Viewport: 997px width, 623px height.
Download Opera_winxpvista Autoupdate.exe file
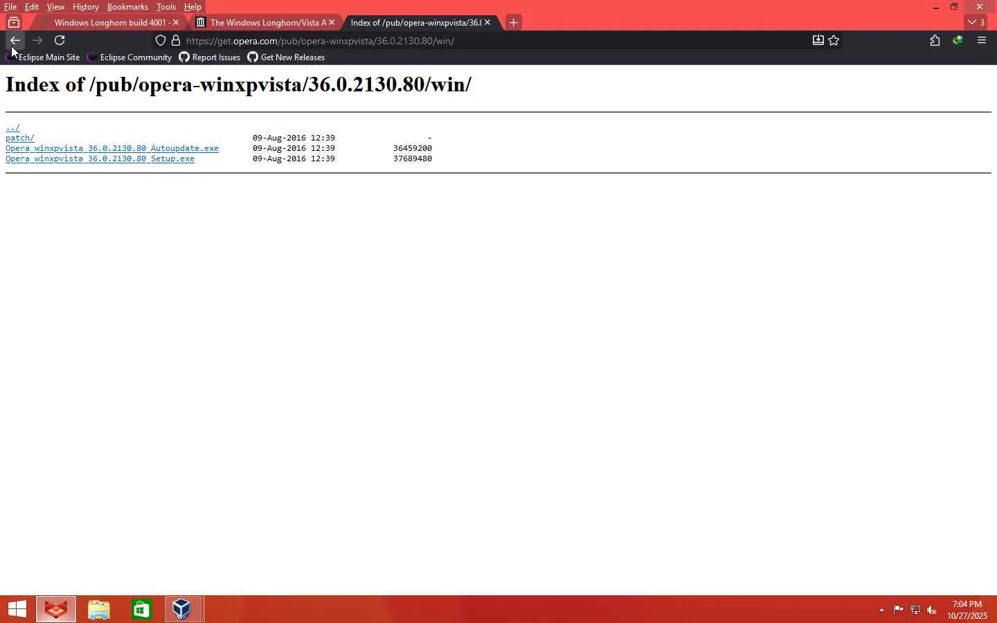(112, 148)
